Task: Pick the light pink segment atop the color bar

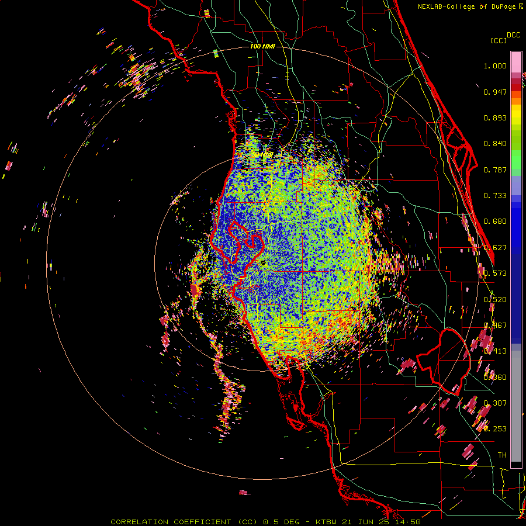Action: point(516,62)
